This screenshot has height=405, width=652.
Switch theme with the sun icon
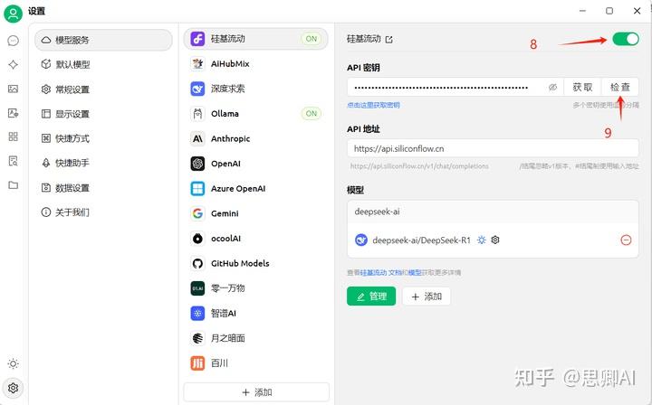click(x=14, y=364)
